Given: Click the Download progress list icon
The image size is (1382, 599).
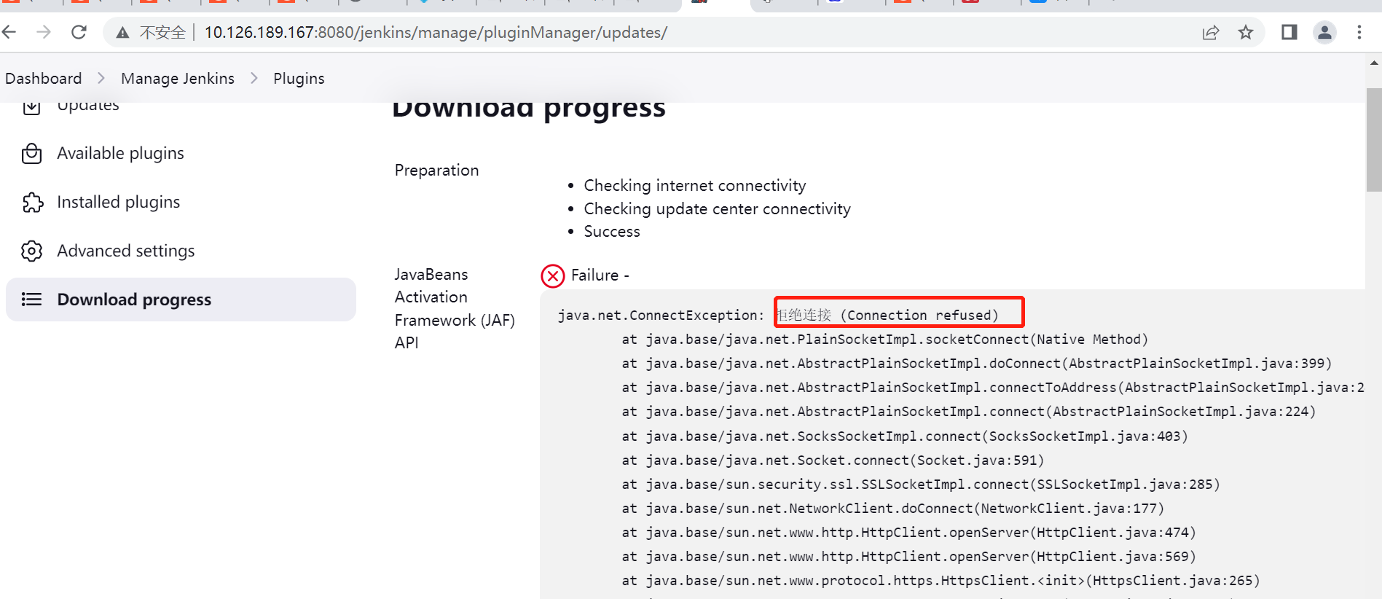Looking at the screenshot, I should click(32, 299).
